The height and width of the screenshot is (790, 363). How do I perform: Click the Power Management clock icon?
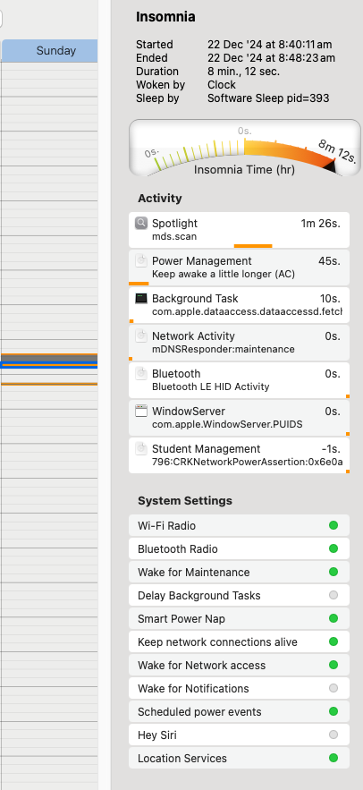[x=141, y=261]
